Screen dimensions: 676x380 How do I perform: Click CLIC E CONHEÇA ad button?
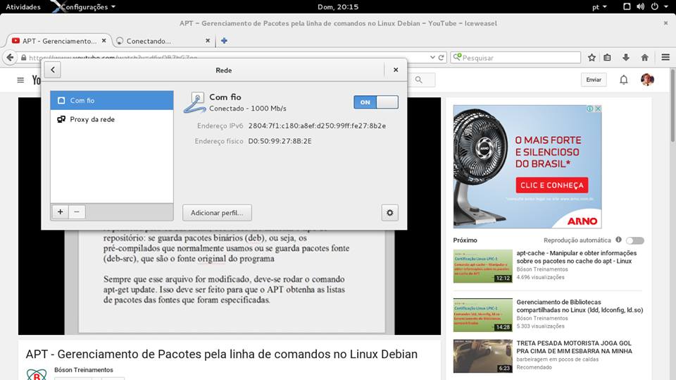(x=552, y=185)
